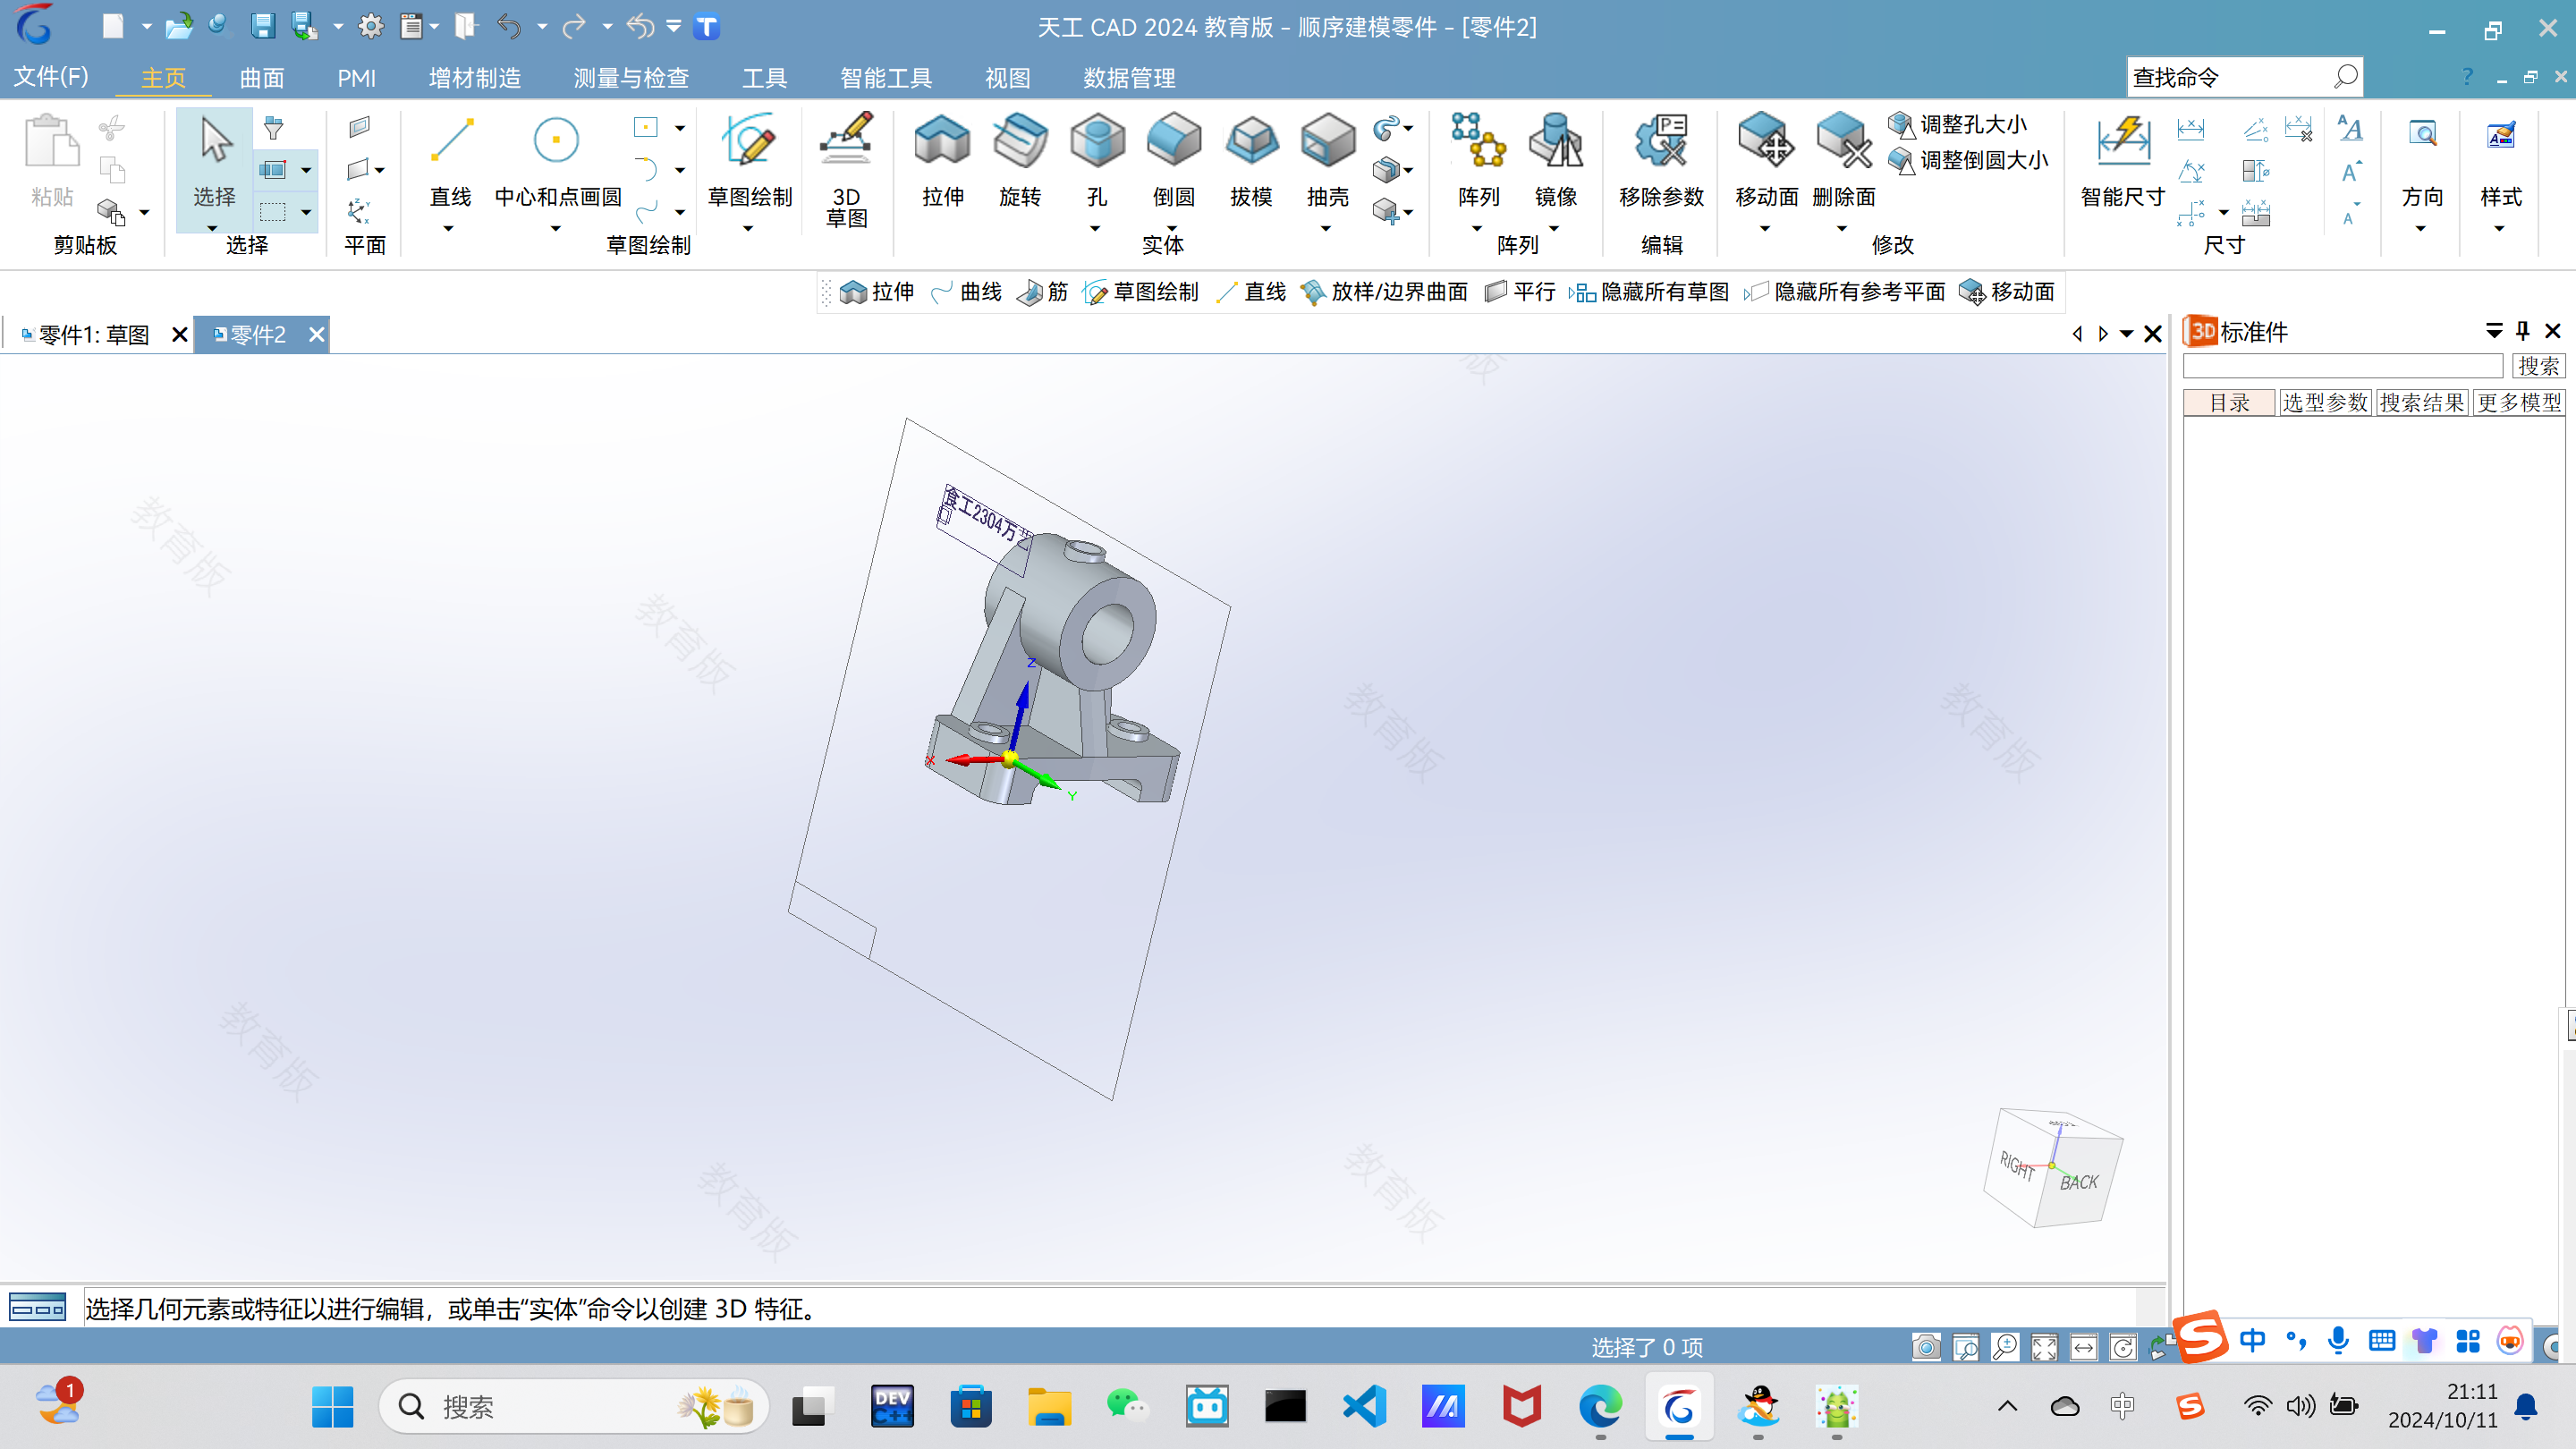This screenshot has height=1449, width=2576.
Task: Click the Windows Start button
Action: (x=332, y=1406)
